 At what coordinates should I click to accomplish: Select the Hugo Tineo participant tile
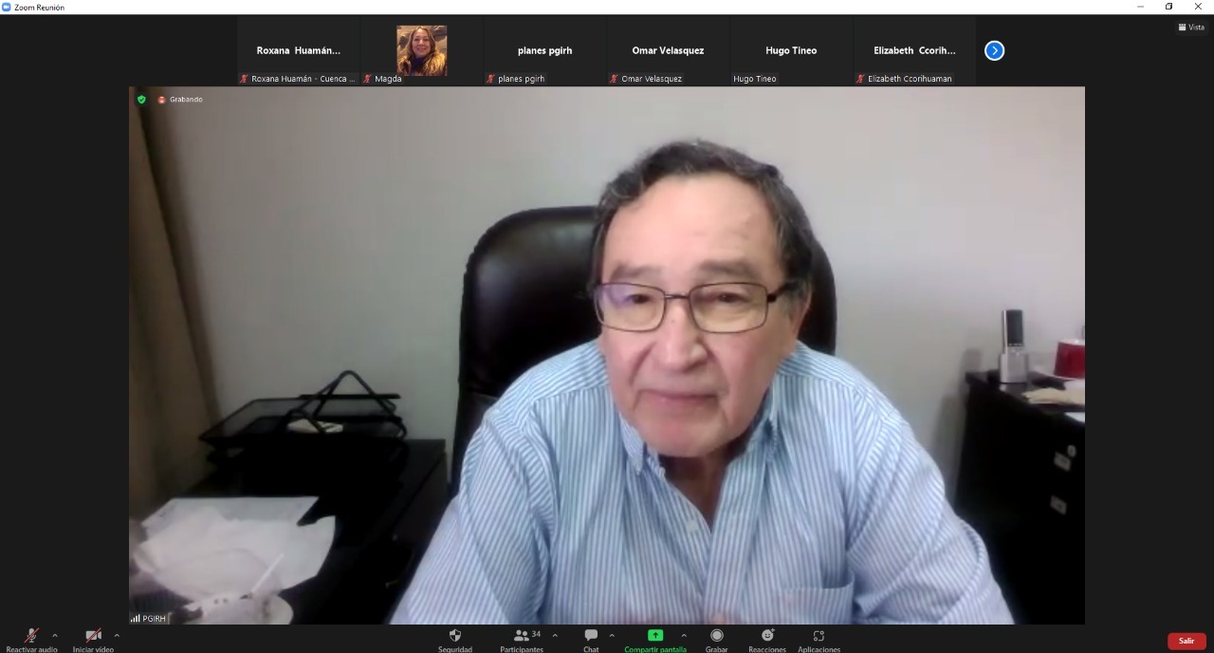(791, 51)
